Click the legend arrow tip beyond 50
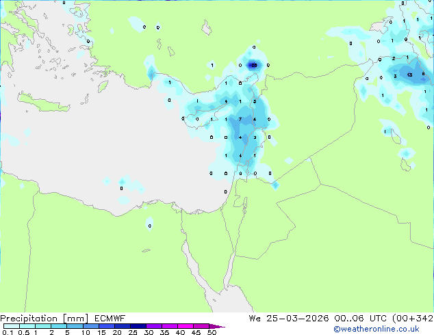 coord(216,326)
